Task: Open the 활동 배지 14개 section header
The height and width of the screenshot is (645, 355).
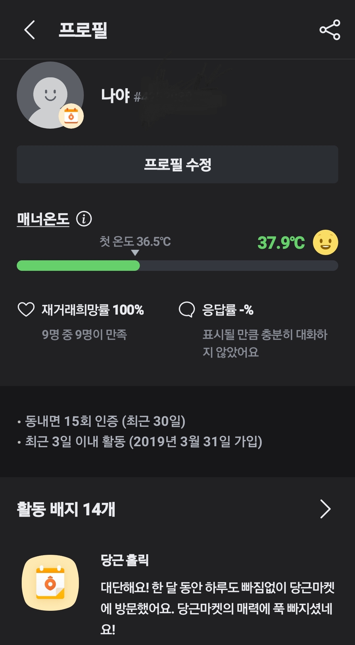Action: pyautogui.click(x=66, y=509)
